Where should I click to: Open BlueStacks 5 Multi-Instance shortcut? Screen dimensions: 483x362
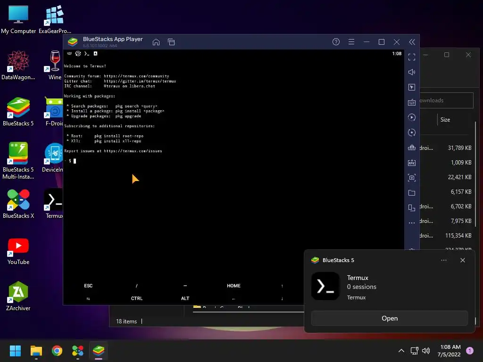click(x=18, y=161)
